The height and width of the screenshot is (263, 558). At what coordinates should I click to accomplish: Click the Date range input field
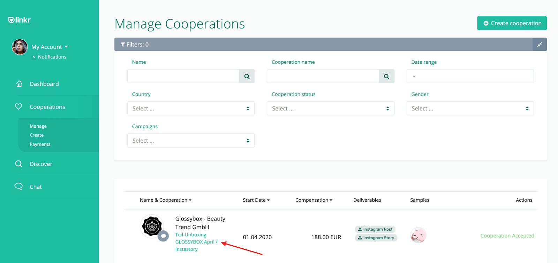coord(470,76)
